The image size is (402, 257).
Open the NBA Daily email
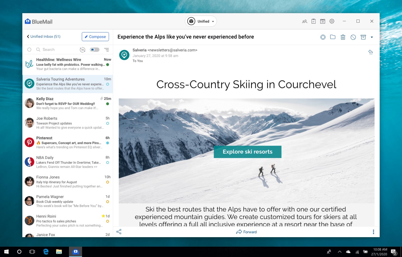tap(68, 162)
